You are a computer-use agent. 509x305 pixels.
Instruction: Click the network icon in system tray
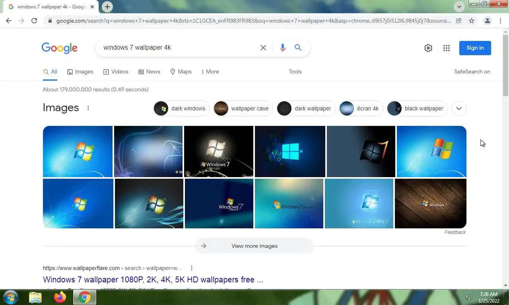pos(469,297)
